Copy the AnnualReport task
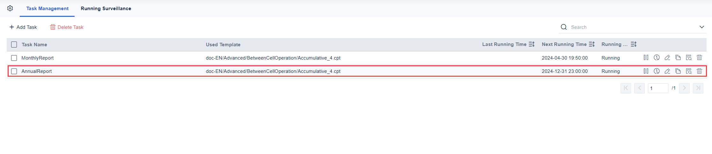Image resolution: width=712 pixels, height=154 pixels. point(678,71)
